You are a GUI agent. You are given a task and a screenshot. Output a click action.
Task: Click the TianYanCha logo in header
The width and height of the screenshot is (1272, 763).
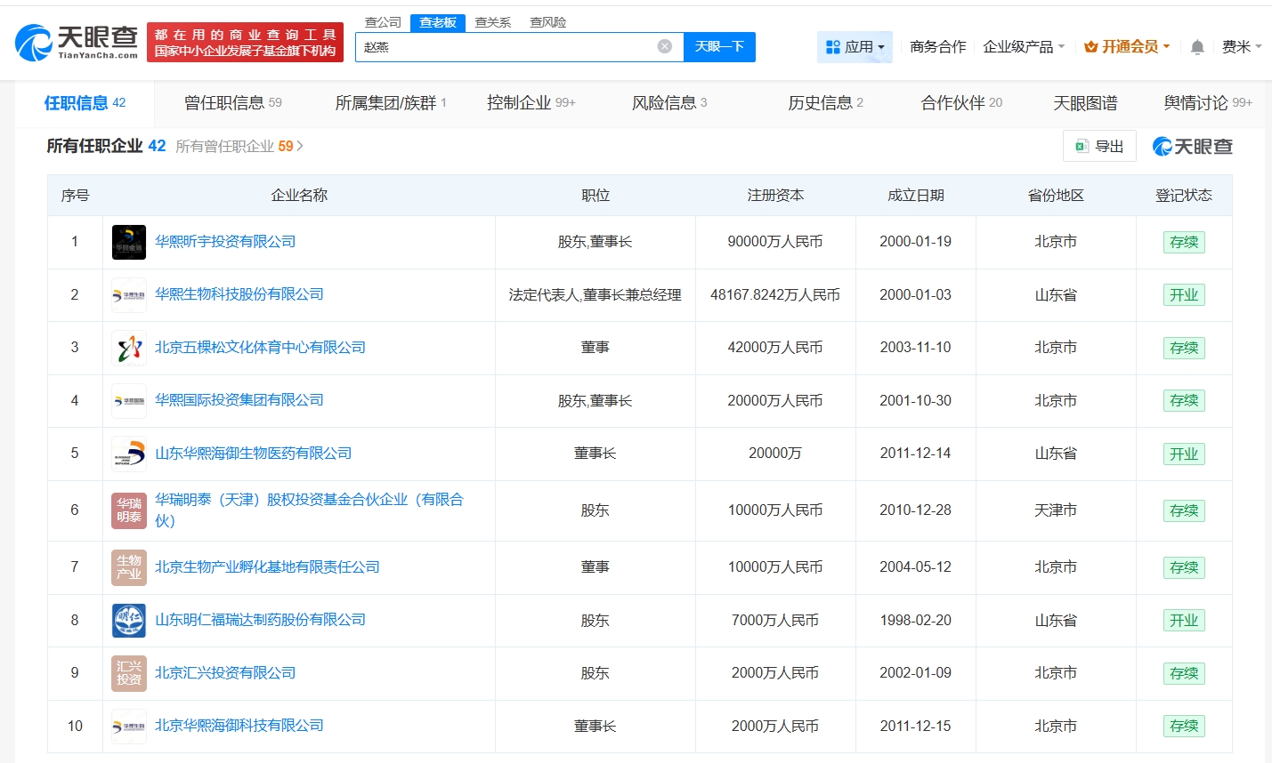[x=77, y=42]
